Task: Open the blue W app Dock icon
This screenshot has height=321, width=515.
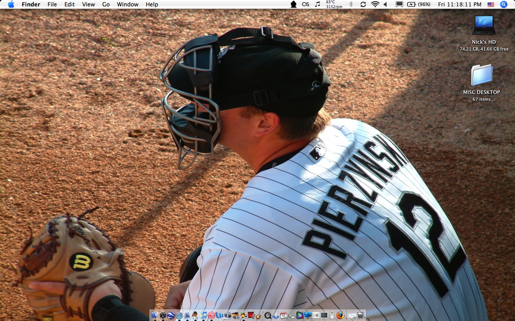Action: 219,315
